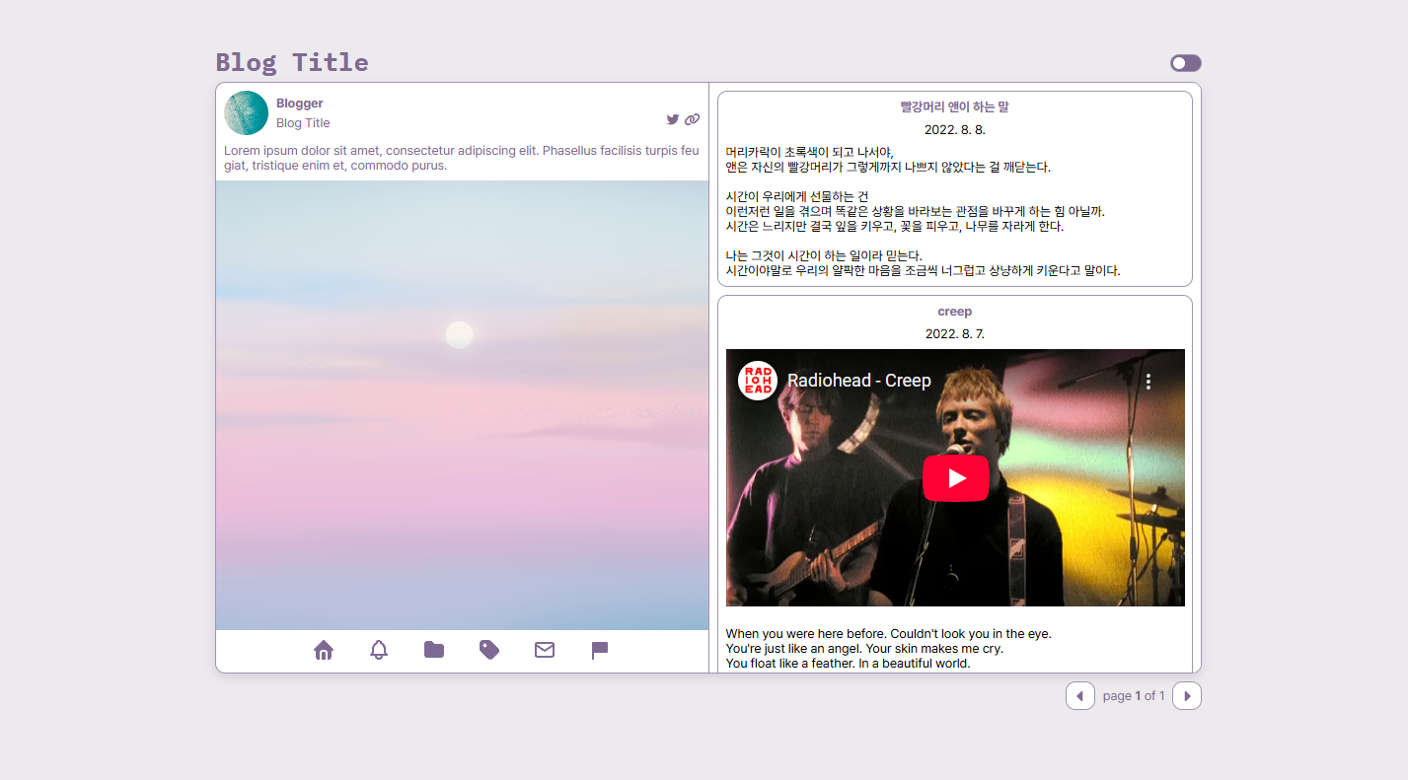Go to the home icon
Screen dimensions: 1408x780
pos(324,650)
